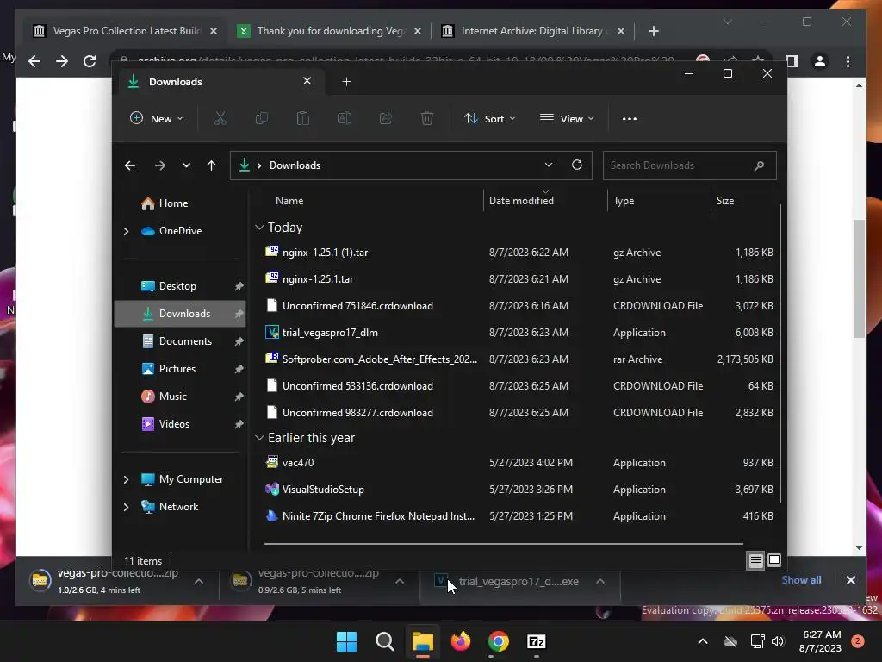
Task: Open options for trial_vegaspro17 exe download
Action: pyautogui.click(x=600, y=582)
